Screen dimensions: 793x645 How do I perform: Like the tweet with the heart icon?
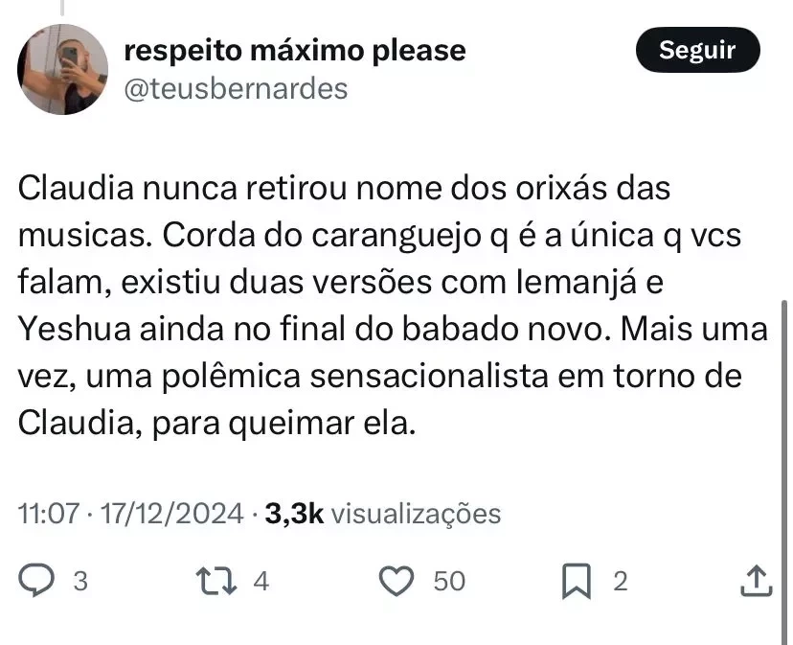(396, 580)
